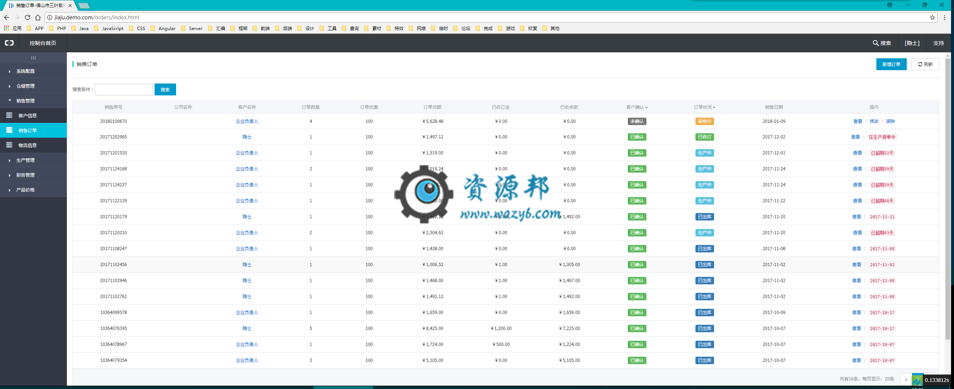
Task: Click the 客户信息 list icon
Action: click(9, 115)
